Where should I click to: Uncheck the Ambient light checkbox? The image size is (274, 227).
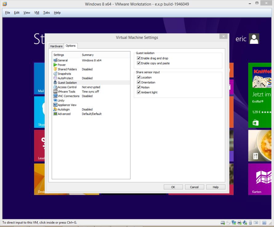(139, 92)
